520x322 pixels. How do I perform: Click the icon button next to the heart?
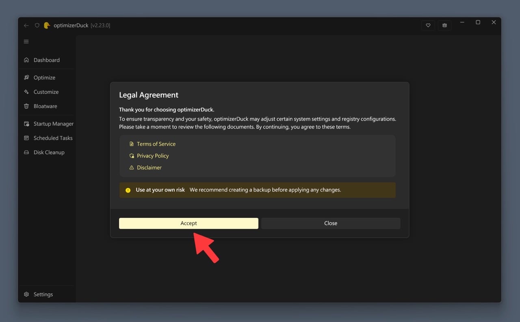[x=445, y=25]
